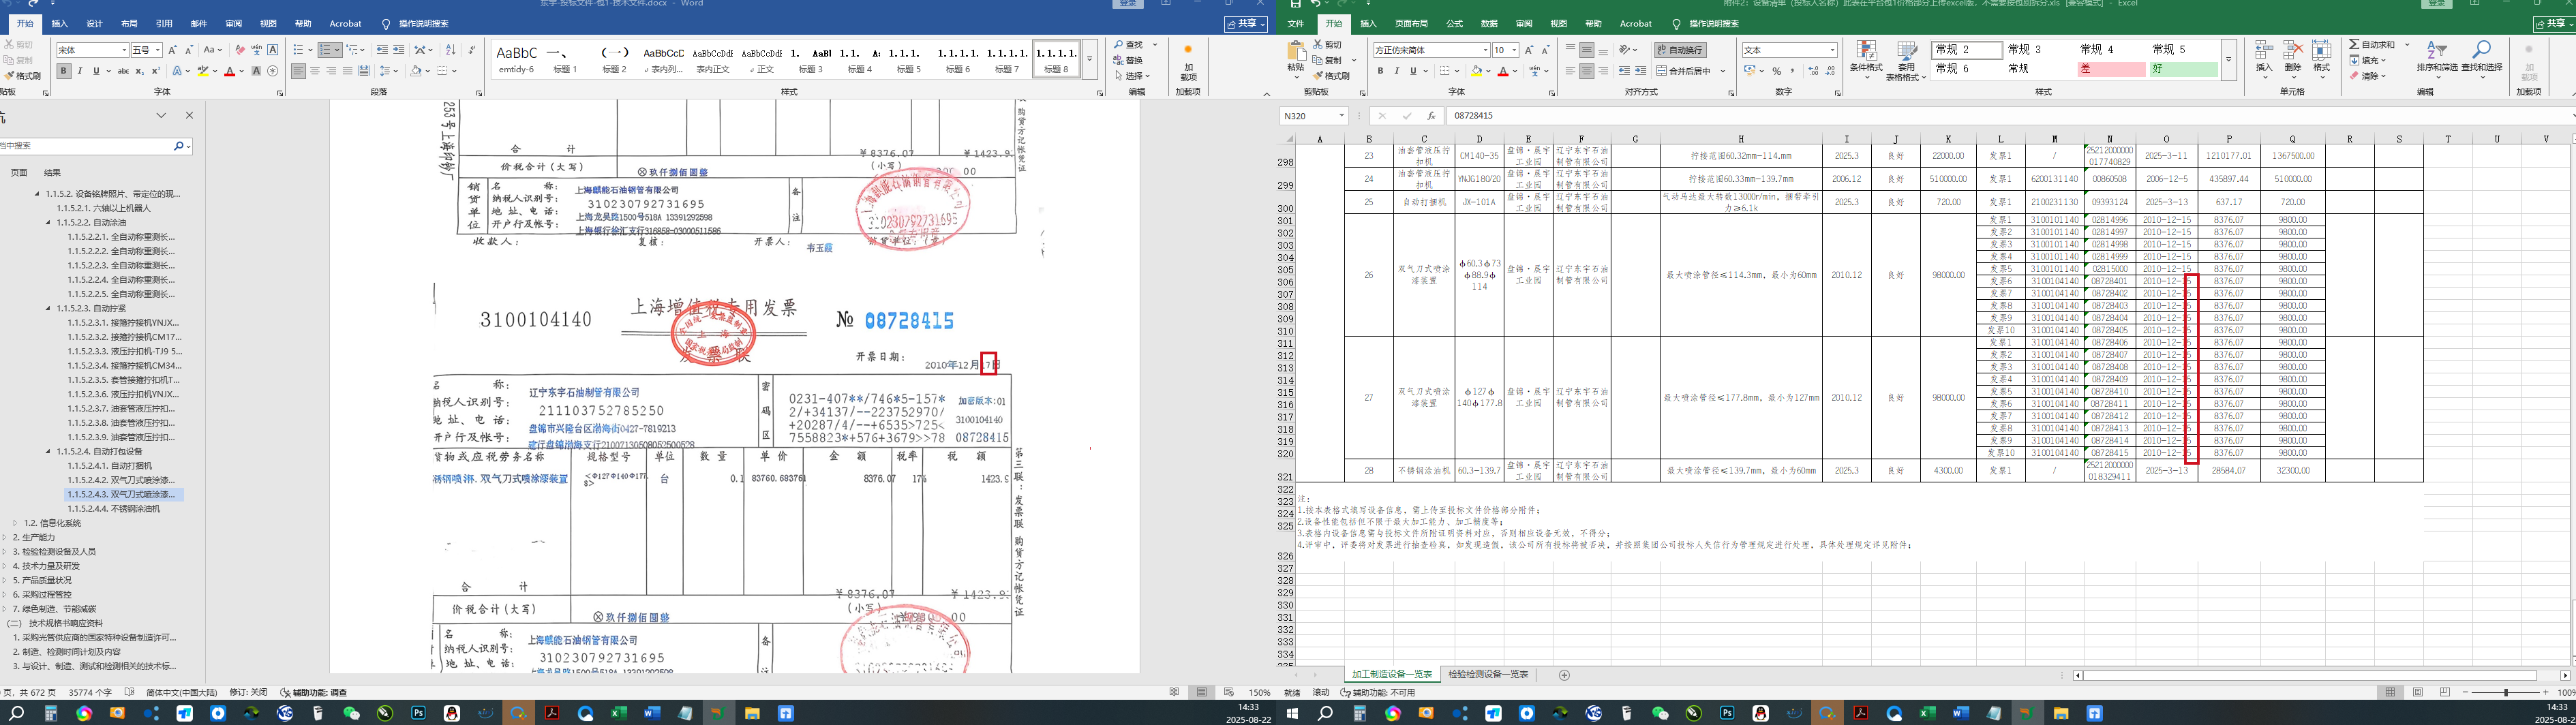2576x725 pixels.
Task: Open the 数据 tab in Excel
Action: [x=1489, y=24]
